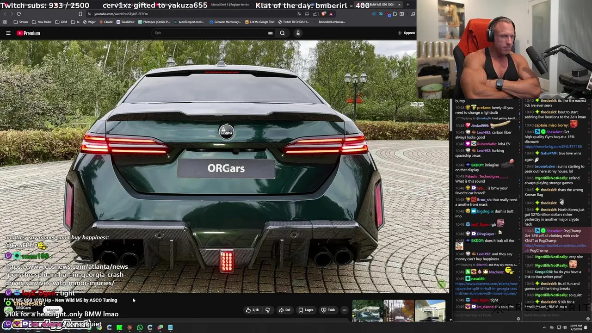This screenshot has height=333, width=592.
Task: Open the taskbar volume speaker icon
Action: tap(566, 327)
